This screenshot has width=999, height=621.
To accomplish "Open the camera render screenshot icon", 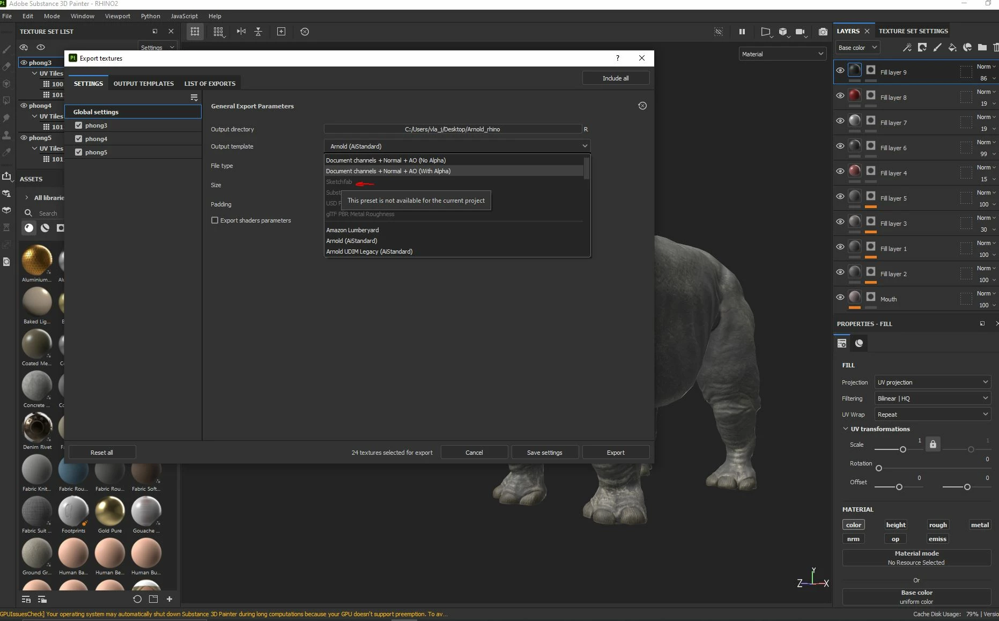I will [x=823, y=32].
